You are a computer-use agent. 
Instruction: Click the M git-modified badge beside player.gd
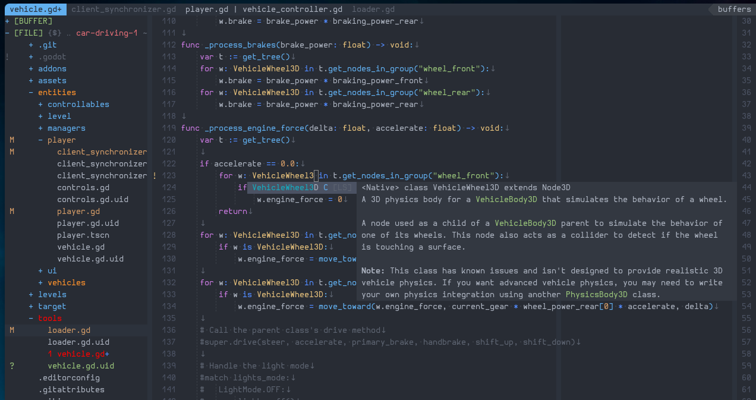pos(11,211)
